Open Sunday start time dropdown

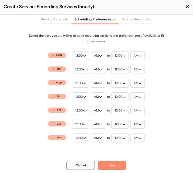(x=81, y=138)
